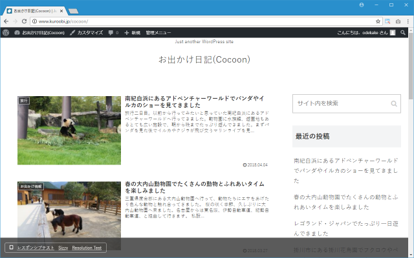Open the panda article thumbnail
The height and width of the screenshot is (258, 414).
pos(69,130)
